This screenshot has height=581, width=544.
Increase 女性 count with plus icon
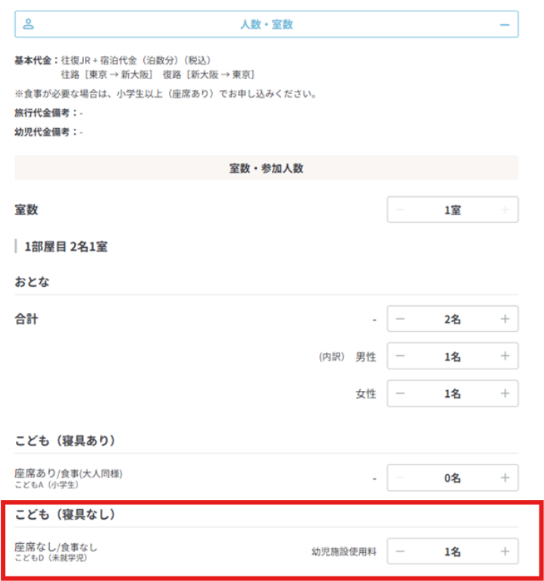point(505,393)
